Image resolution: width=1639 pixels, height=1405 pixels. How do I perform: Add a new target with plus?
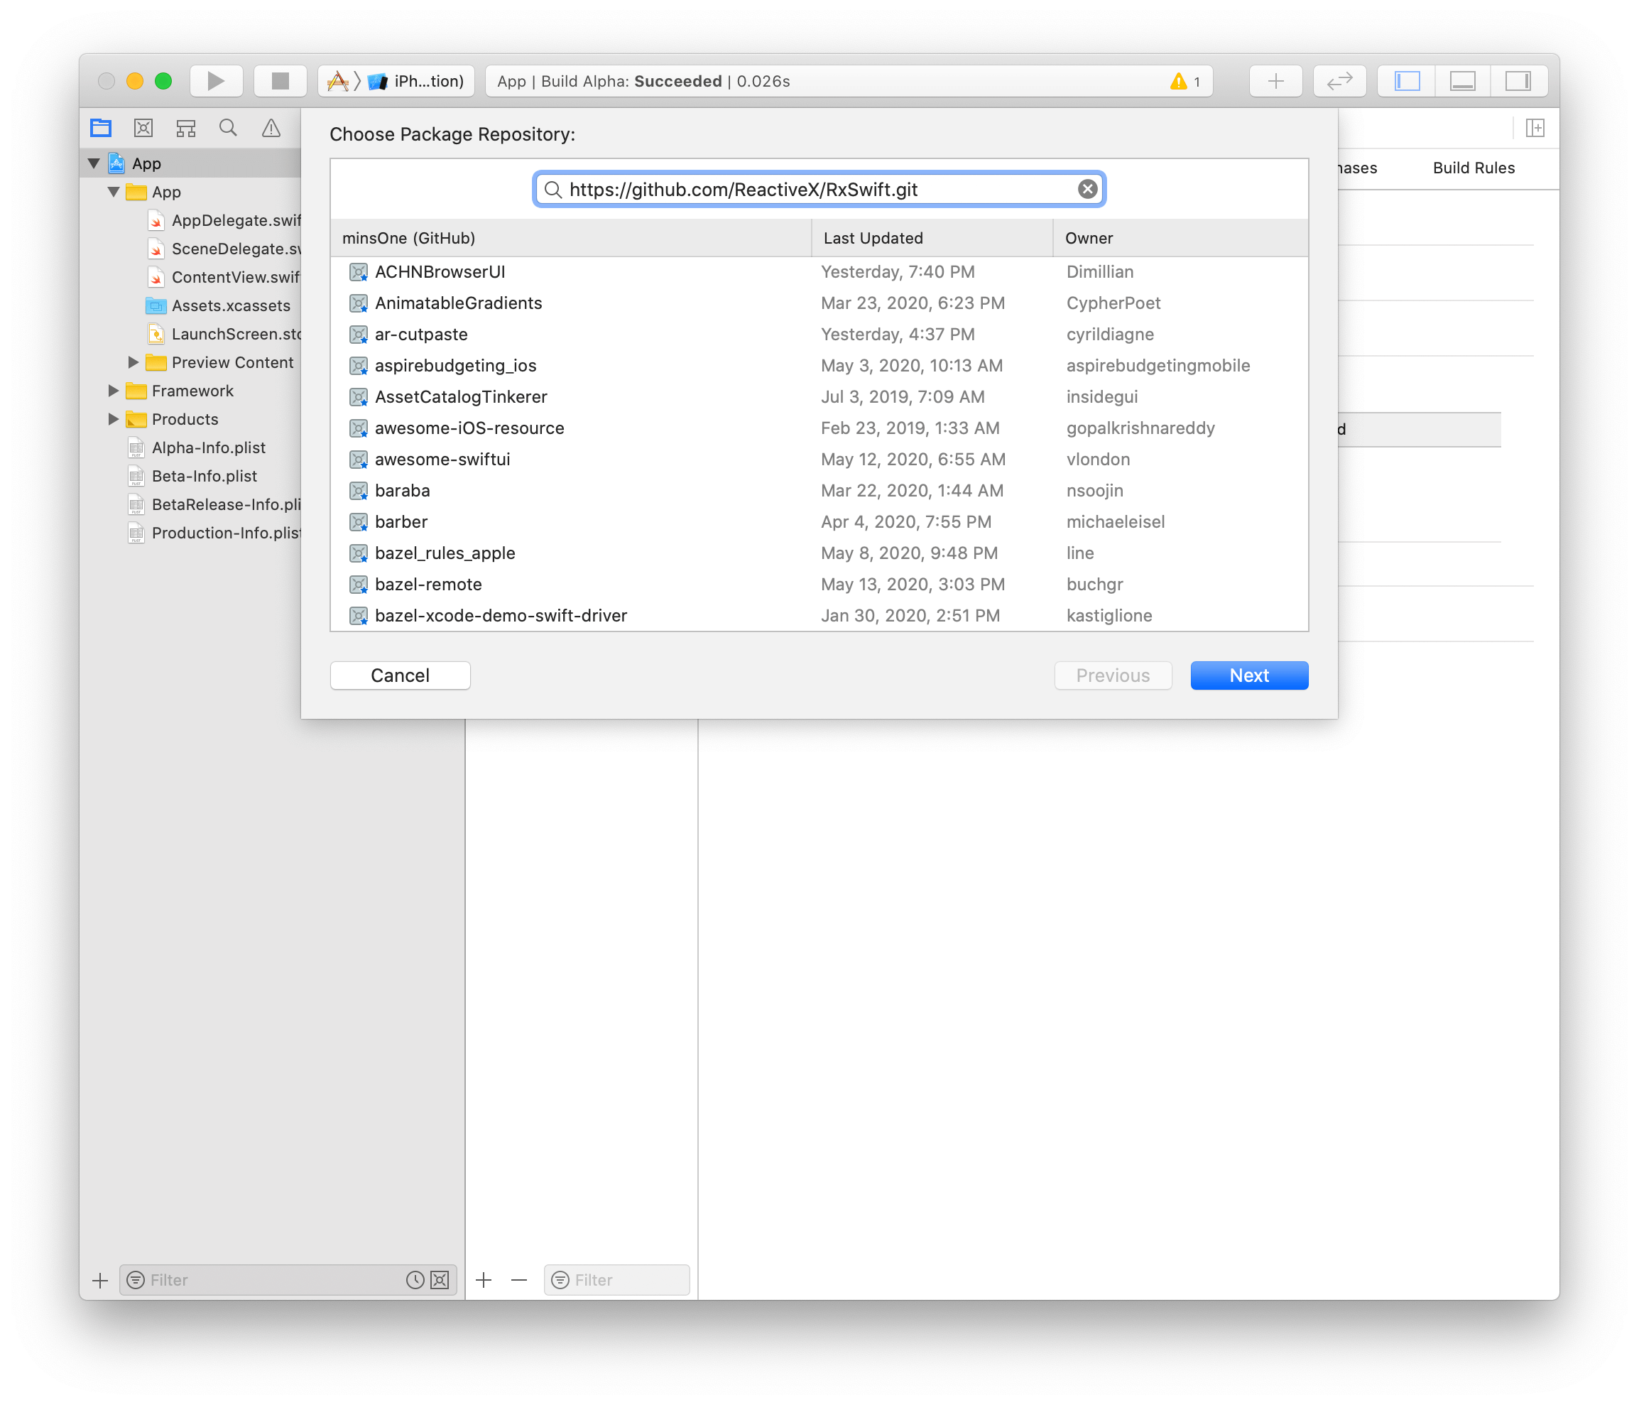point(484,1280)
